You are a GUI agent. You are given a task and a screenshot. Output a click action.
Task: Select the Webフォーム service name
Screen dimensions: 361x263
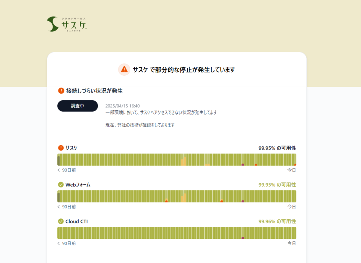[x=78, y=184]
